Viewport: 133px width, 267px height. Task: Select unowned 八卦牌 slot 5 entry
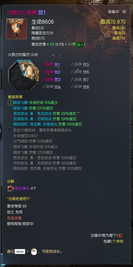click(x=80, y=65)
